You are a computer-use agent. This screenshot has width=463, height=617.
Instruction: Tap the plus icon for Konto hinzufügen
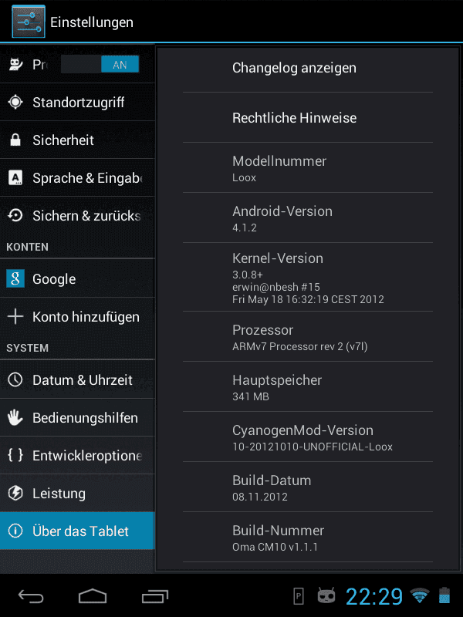click(15, 316)
